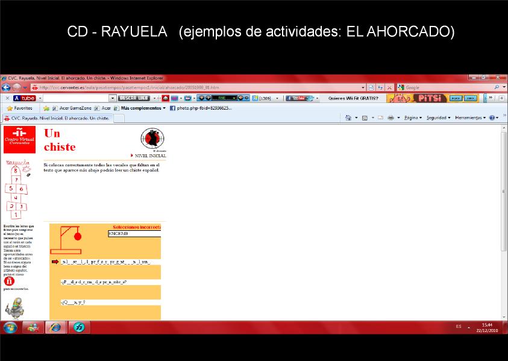Open the photo.php favorites bar link
The width and height of the screenshot is (508, 361).
click(201, 108)
